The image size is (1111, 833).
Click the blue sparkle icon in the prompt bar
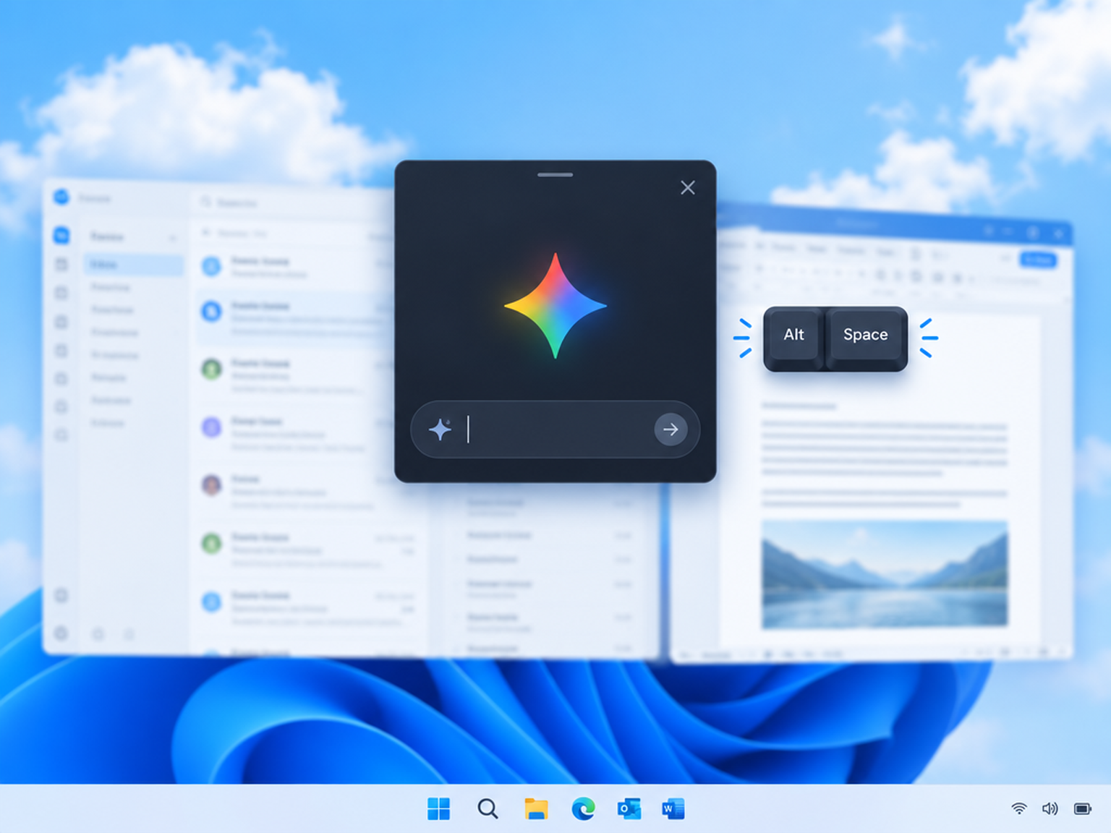pos(440,430)
